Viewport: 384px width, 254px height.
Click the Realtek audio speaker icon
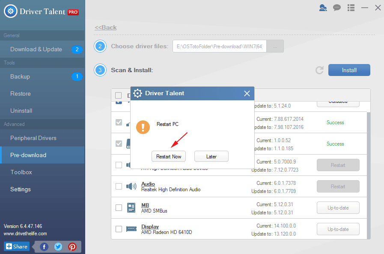[x=131, y=187]
